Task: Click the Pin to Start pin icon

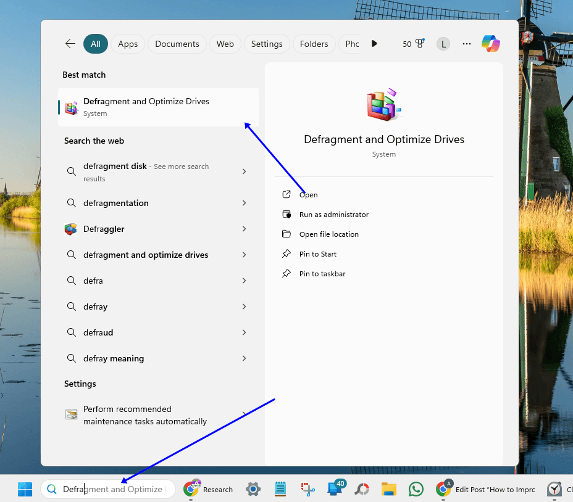Action: pyautogui.click(x=286, y=253)
